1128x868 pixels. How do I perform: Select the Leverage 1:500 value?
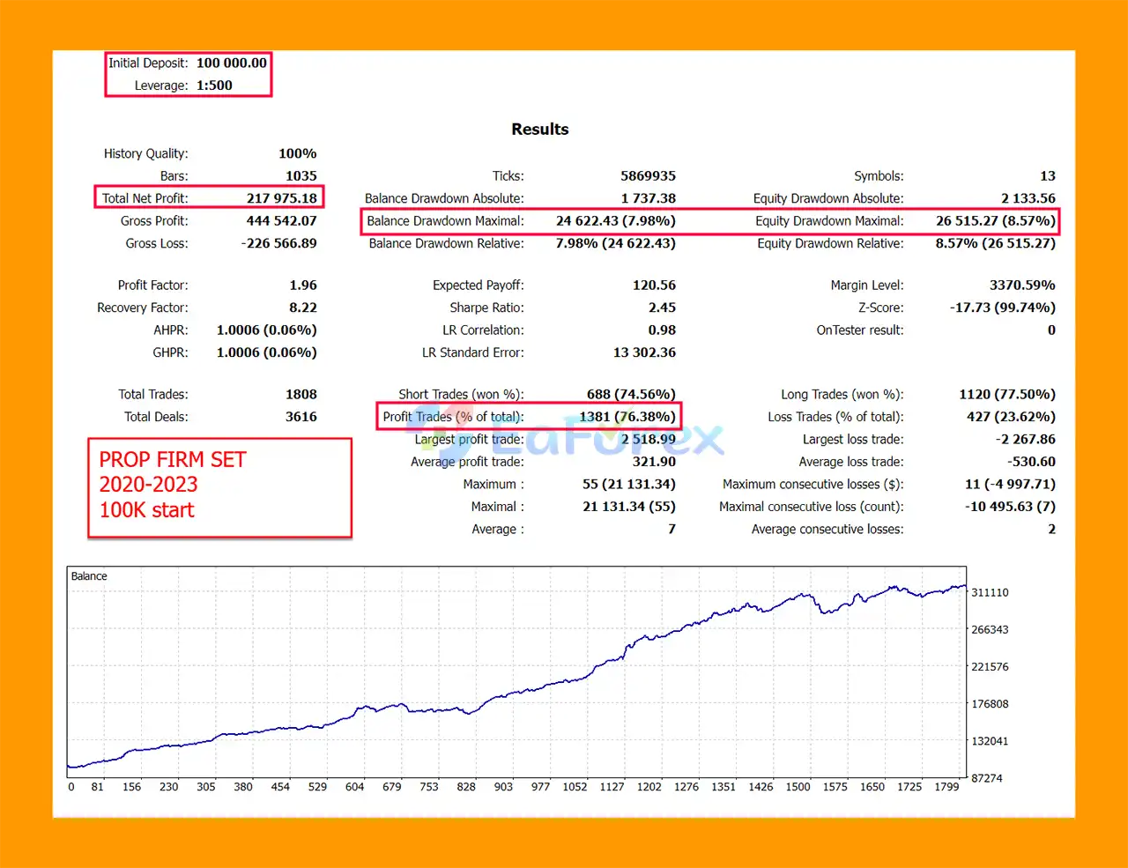click(214, 85)
